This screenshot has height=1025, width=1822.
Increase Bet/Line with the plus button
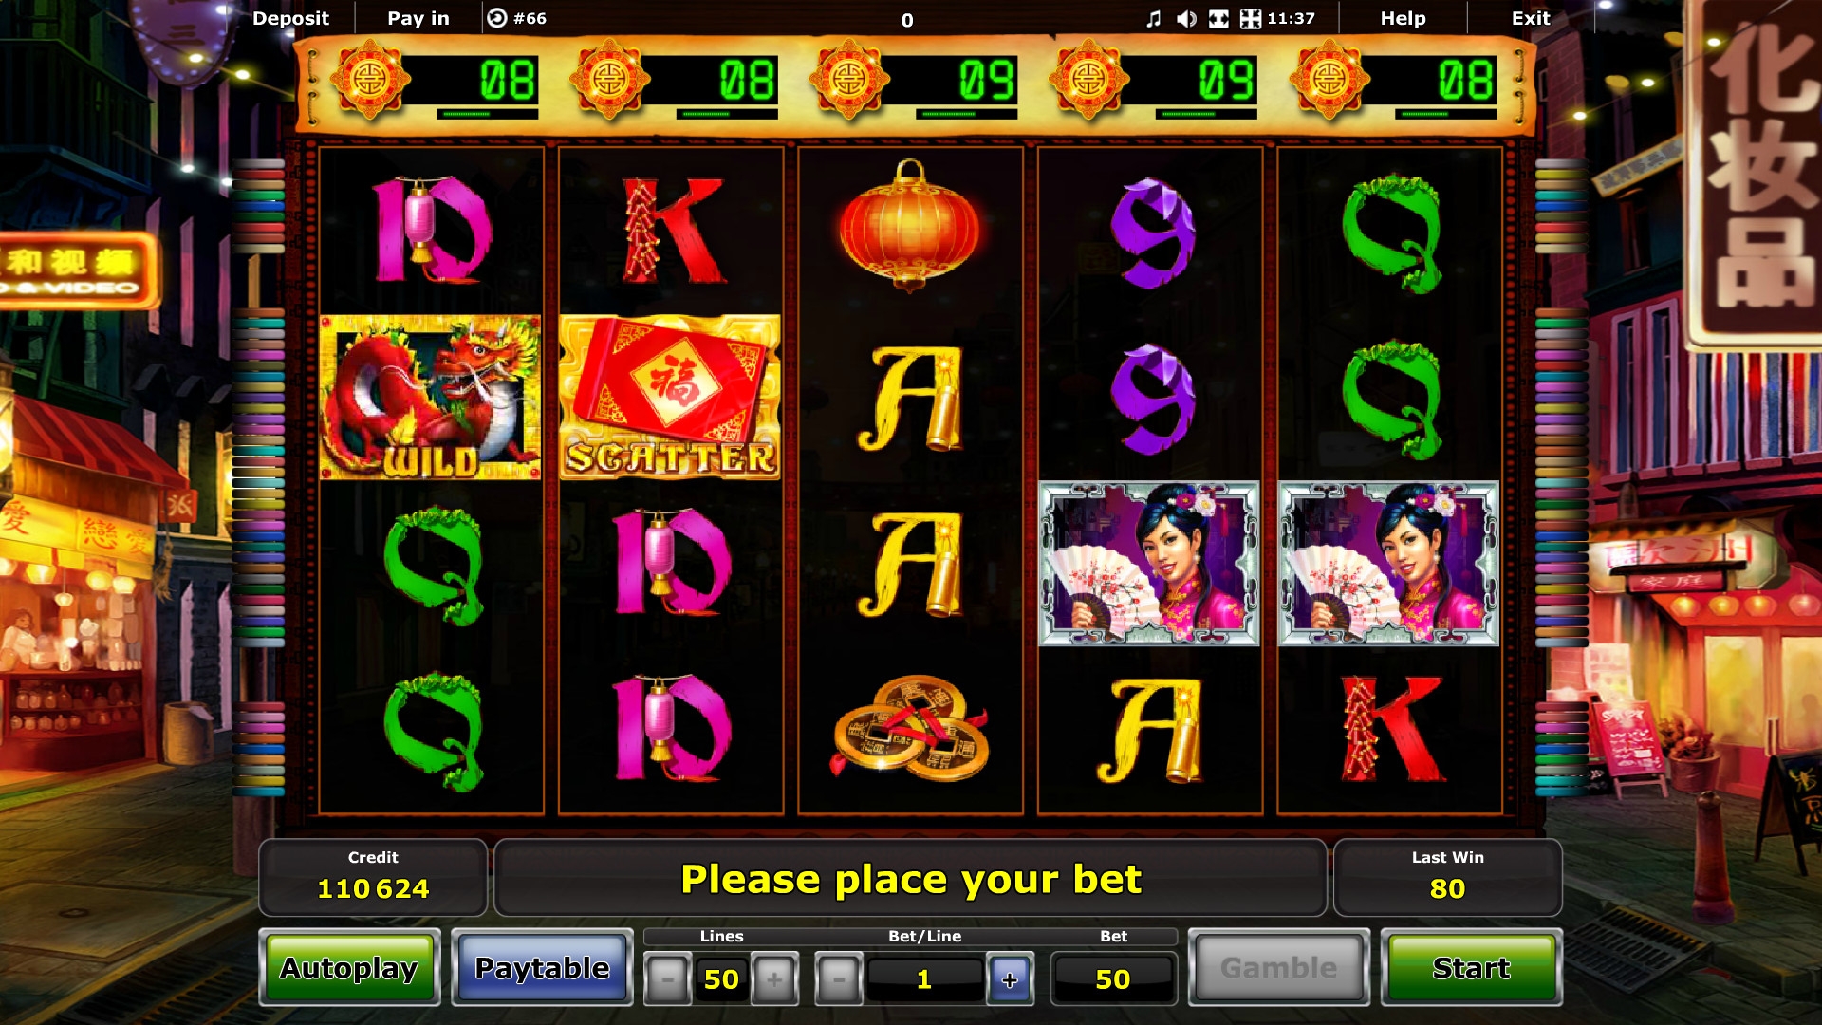click(x=1010, y=979)
